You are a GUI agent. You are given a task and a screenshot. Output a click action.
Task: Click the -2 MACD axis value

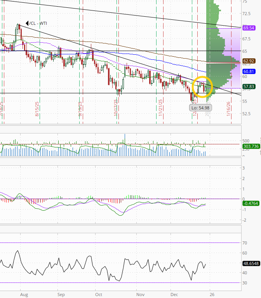point(244,220)
